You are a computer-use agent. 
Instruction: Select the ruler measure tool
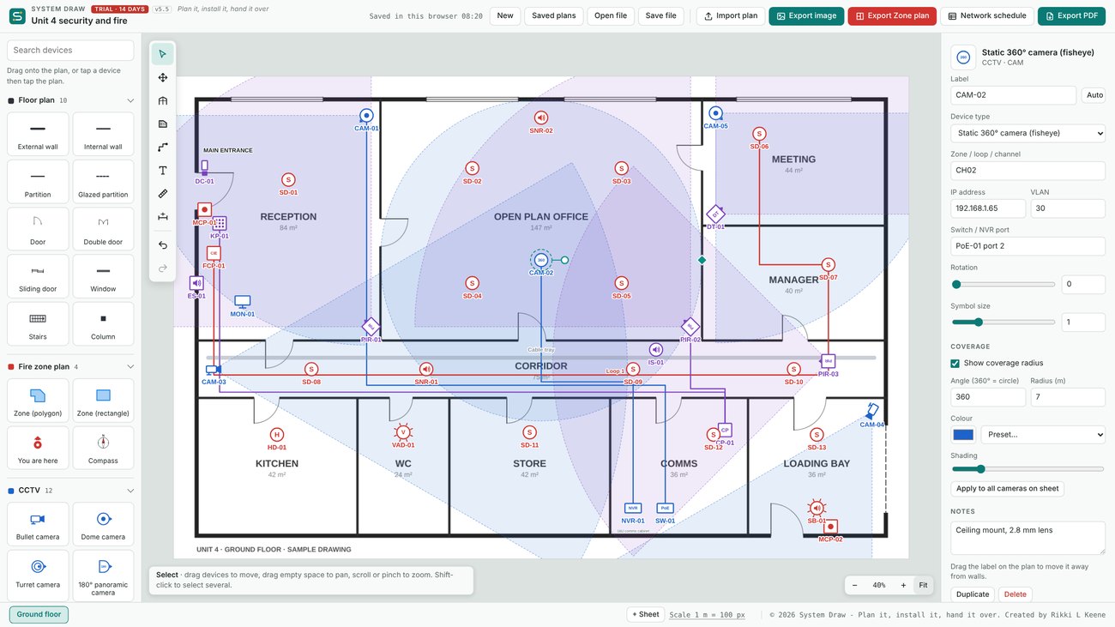(x=163, y=194)
